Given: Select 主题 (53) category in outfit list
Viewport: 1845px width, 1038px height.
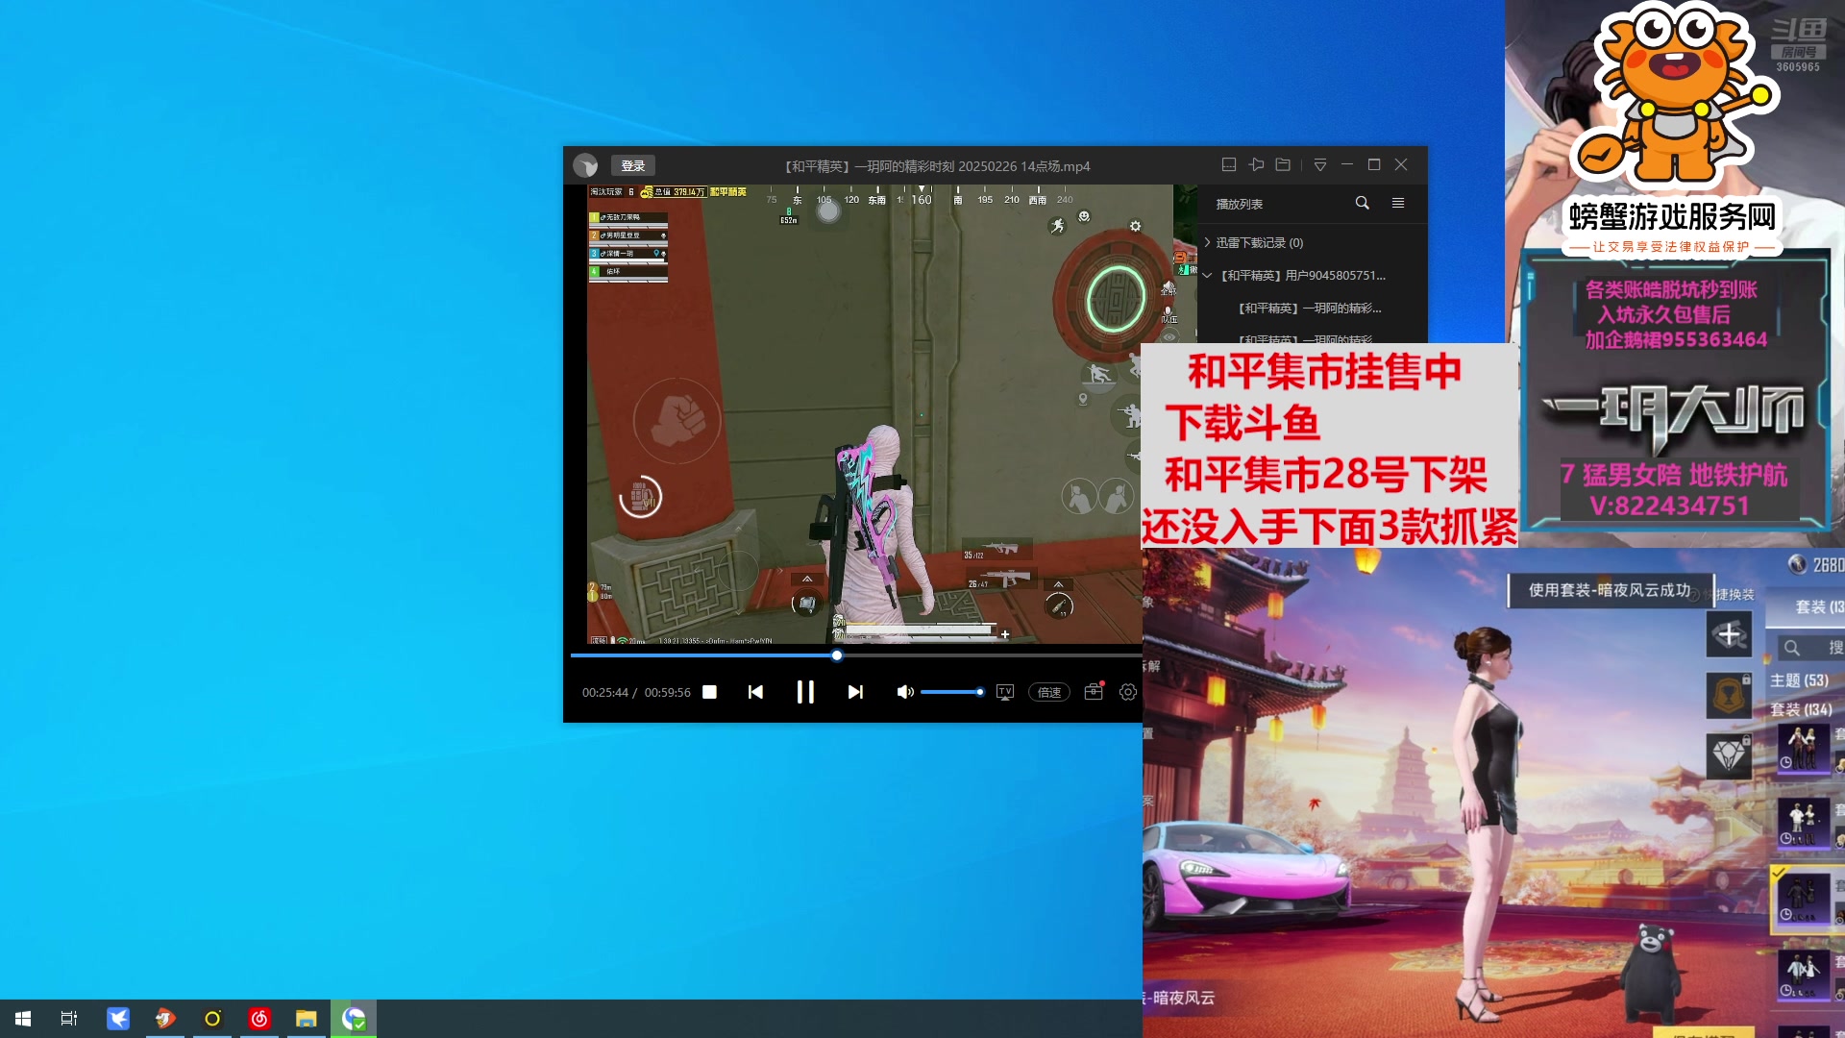Looking at the screenshot, I should click(1799, 680).
